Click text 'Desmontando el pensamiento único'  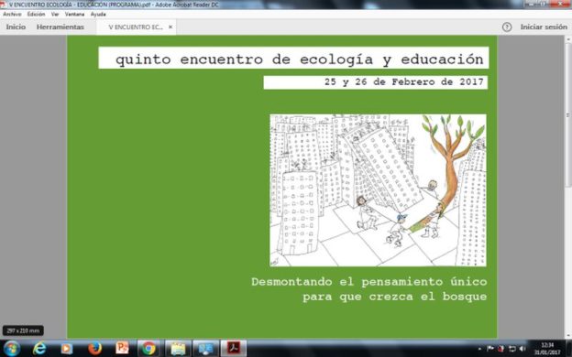(368, 282)
